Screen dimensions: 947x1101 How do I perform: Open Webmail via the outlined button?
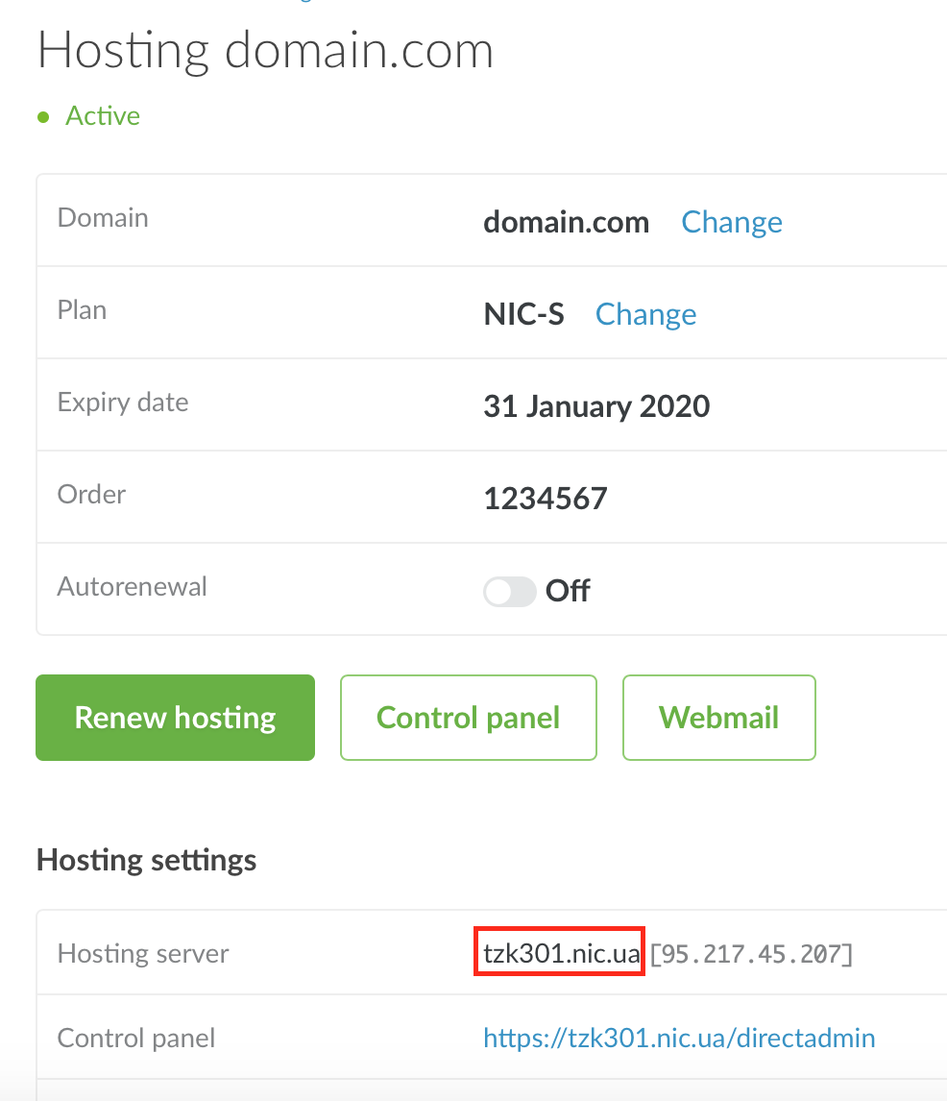pyautogui.click(x=718, y=718)
